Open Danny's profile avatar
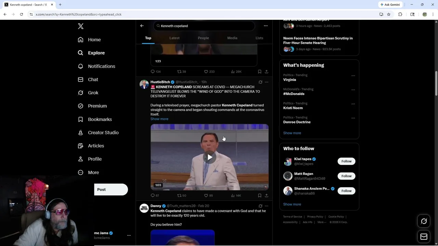The image size is (438, 246). coord(144,208)
